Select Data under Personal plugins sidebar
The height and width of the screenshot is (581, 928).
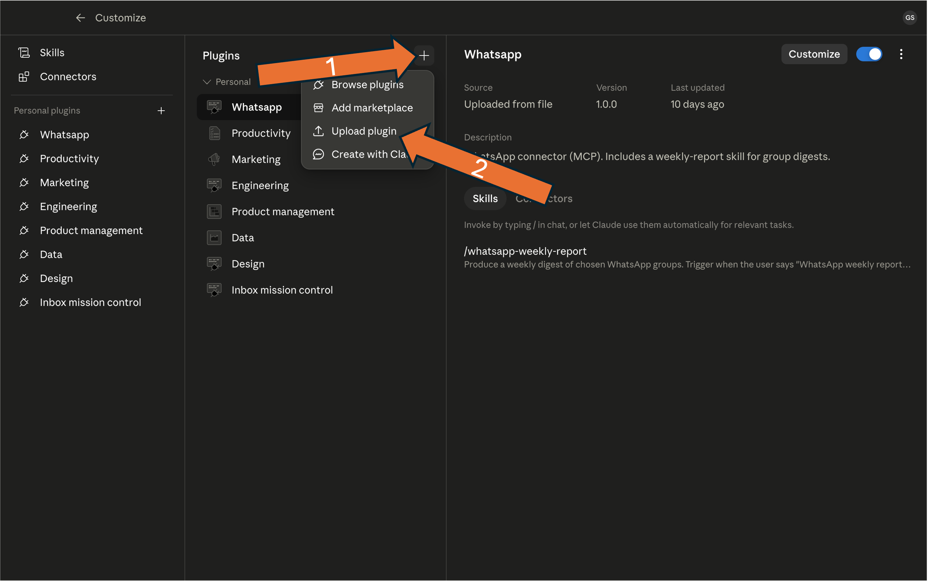(x=51, y=255)
